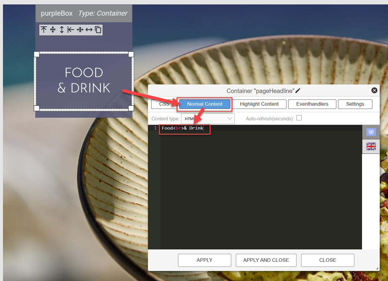Close the pageHeadline dialog with X

click(374, 90)
